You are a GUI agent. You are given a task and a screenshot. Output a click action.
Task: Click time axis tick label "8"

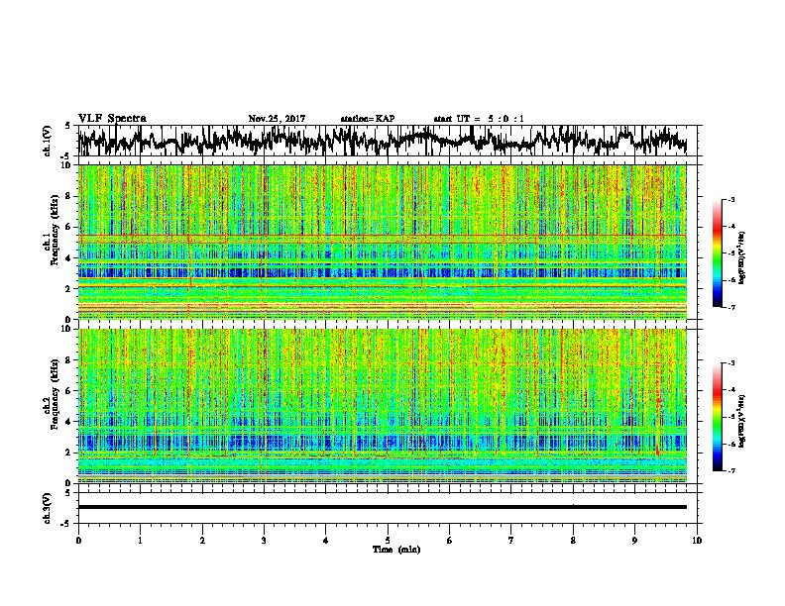573,540
